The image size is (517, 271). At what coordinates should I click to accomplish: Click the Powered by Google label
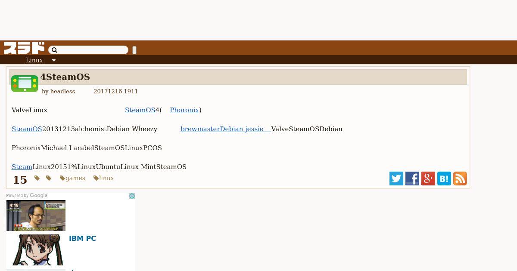[x=27, y=196]
